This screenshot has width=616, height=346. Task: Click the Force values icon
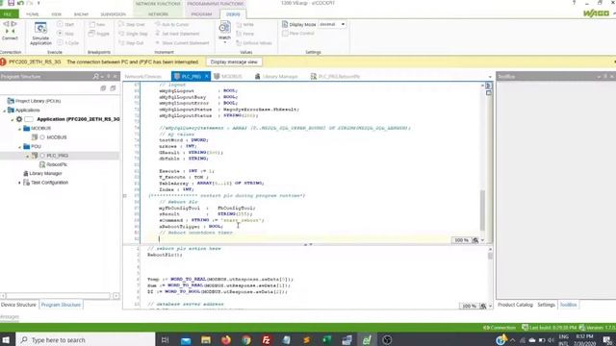point(239,34)
